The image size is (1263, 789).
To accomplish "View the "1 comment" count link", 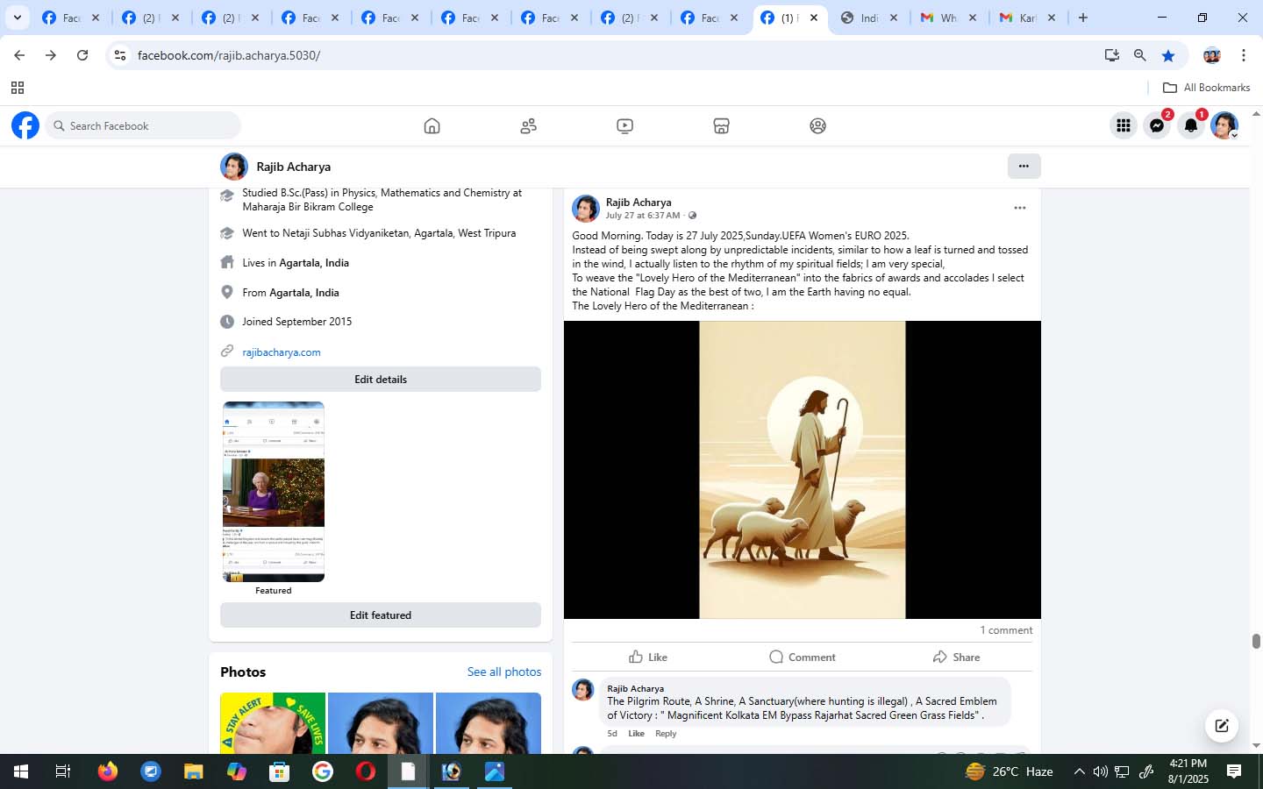I will (1006, 630).
